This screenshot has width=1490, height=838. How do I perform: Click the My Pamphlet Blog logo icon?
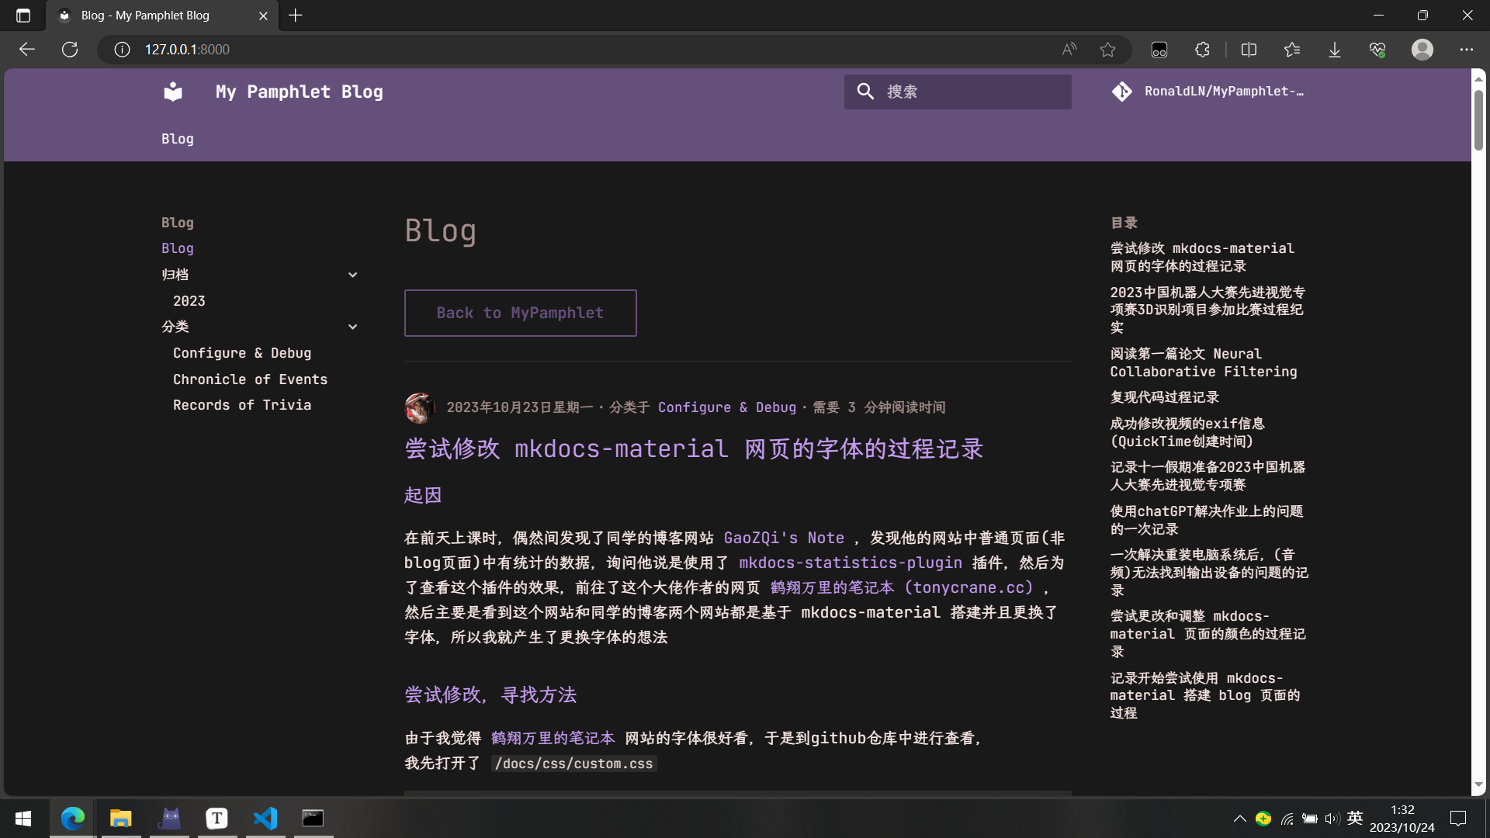[173, 92]
